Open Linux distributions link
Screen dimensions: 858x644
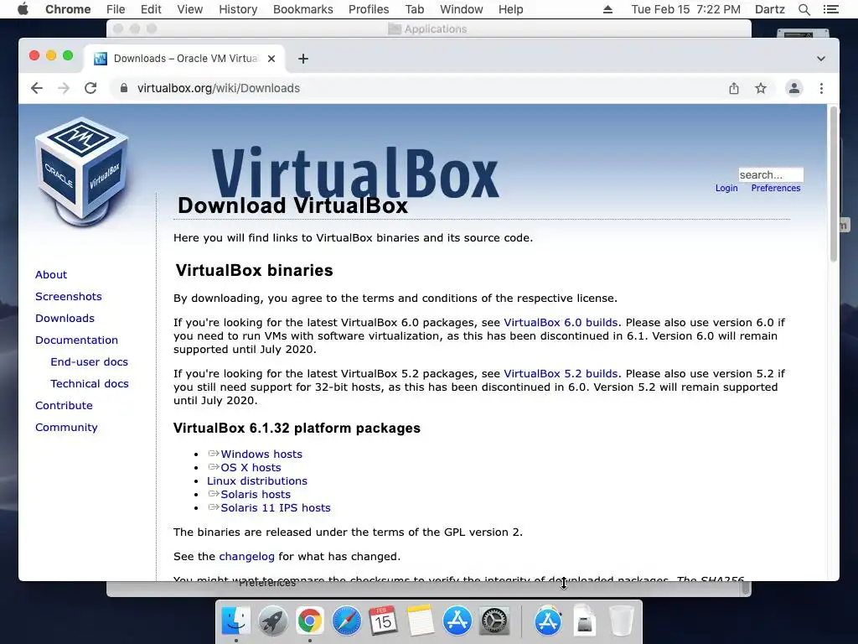point(256,480)
